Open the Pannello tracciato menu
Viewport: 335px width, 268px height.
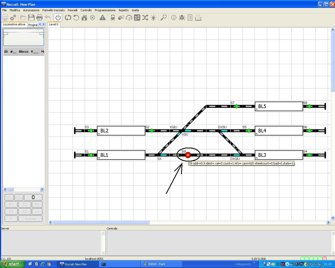(x=53, y=10)
